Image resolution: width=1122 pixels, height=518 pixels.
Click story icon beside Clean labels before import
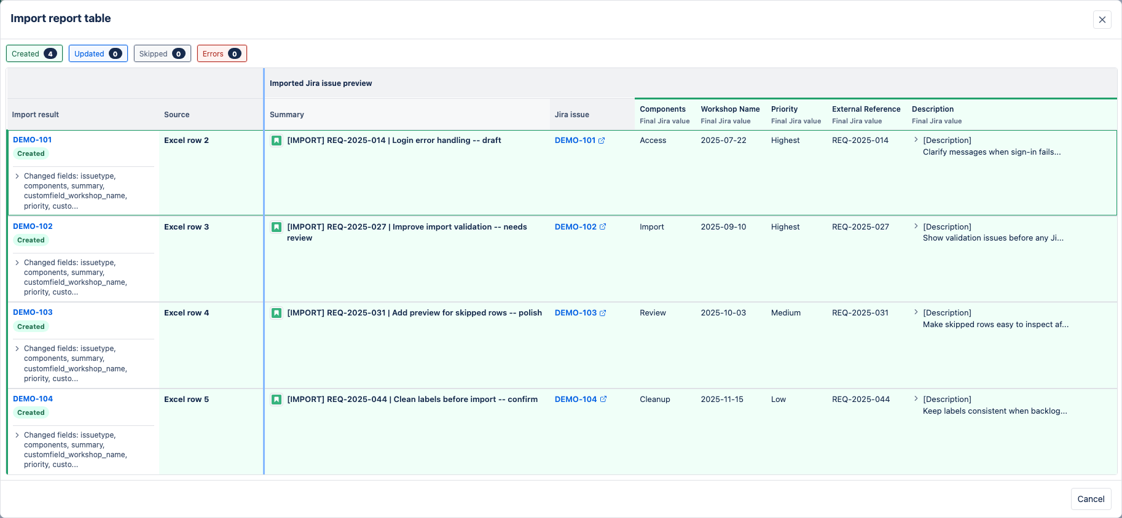[x=277, y=400]
